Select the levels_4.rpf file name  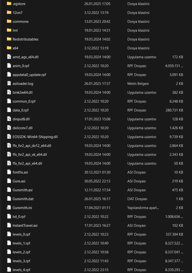pos(21,270)
